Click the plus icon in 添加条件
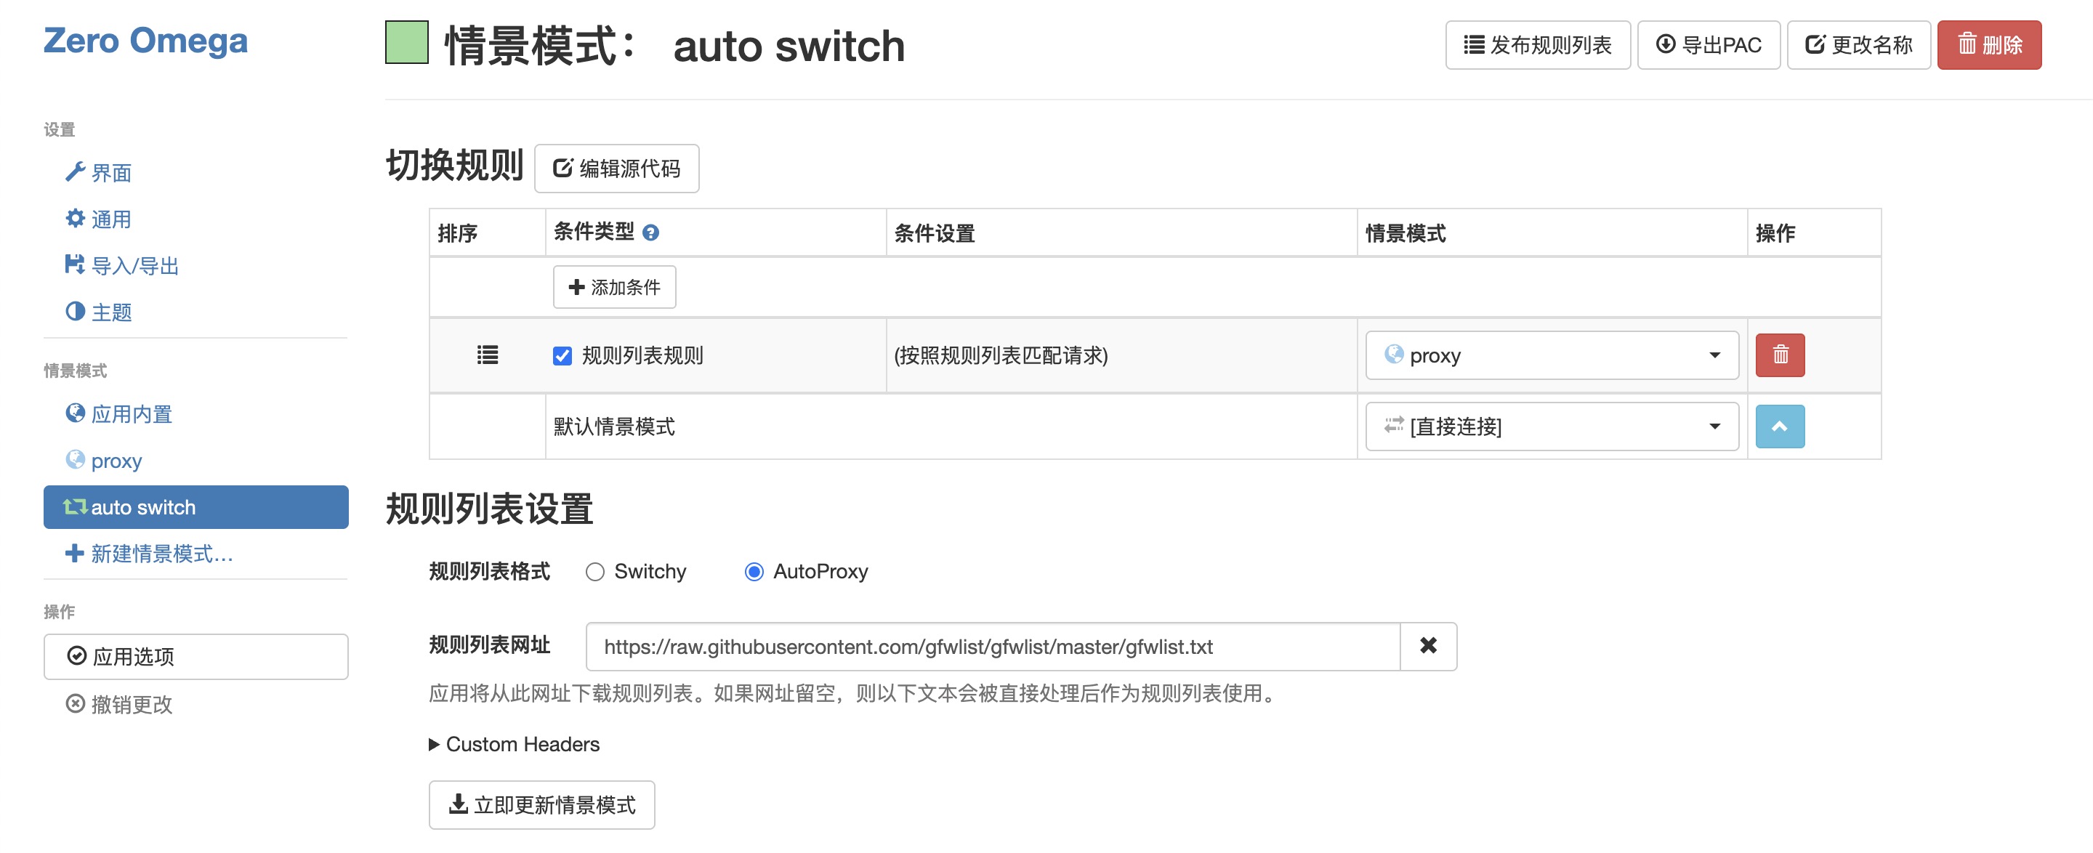Image resolution: width=2093 pixels, height=853 pixels. tap(577, 287)
